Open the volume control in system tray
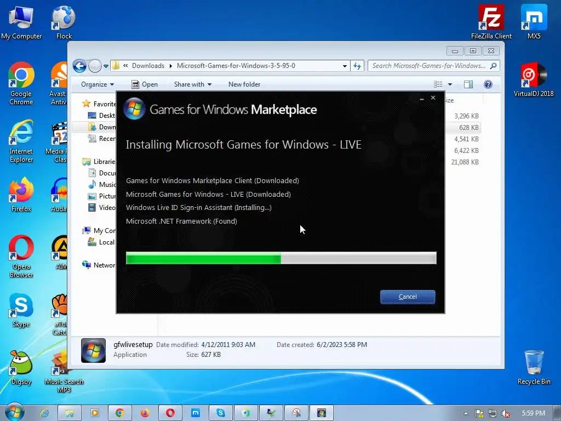 [506, 413]
